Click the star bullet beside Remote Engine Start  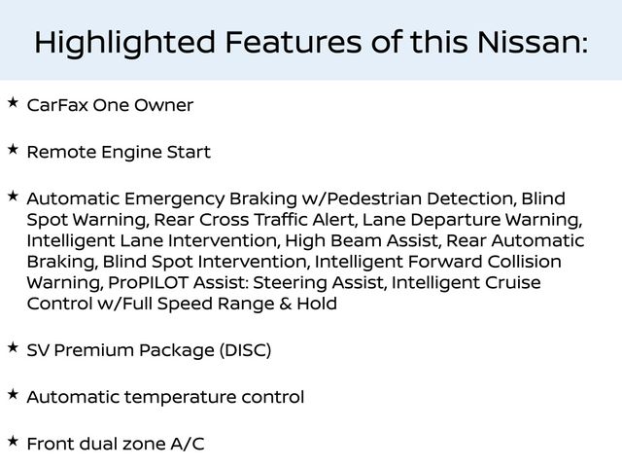[x=13, y=149]
